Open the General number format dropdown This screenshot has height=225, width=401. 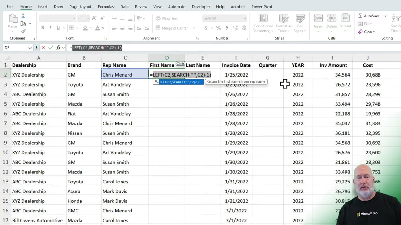245,18
